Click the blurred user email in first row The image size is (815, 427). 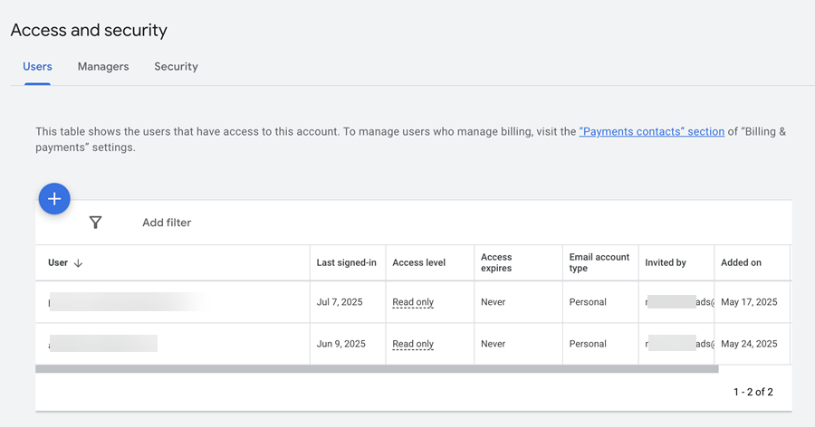tap(128, 302)
